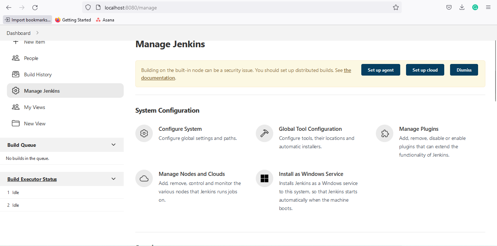Open New View via the folder icon

point(15,123)
